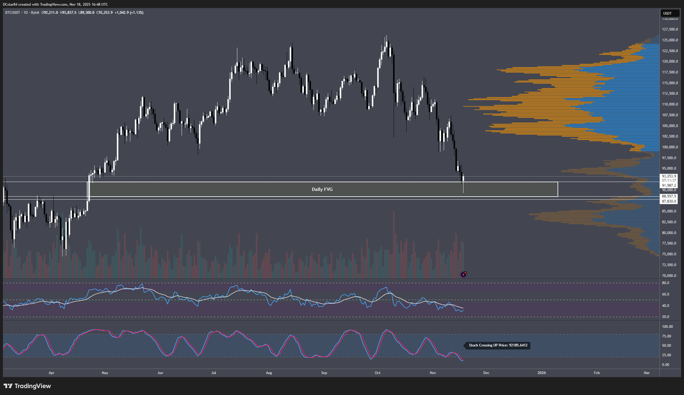Click the 25.00 level on the stochastic pane axis

[666, 355]
